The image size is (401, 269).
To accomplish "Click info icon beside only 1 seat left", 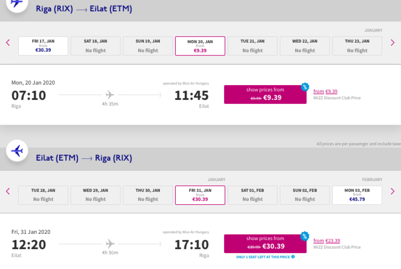I will pyautogui.click(x=293, y=257).
